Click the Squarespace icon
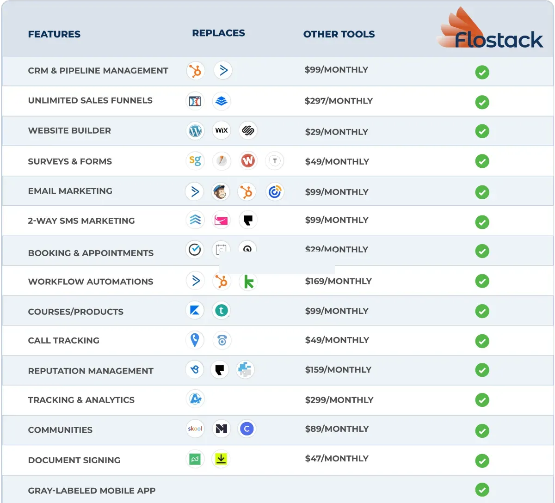 pyautogui.click(x=248, y=130)
